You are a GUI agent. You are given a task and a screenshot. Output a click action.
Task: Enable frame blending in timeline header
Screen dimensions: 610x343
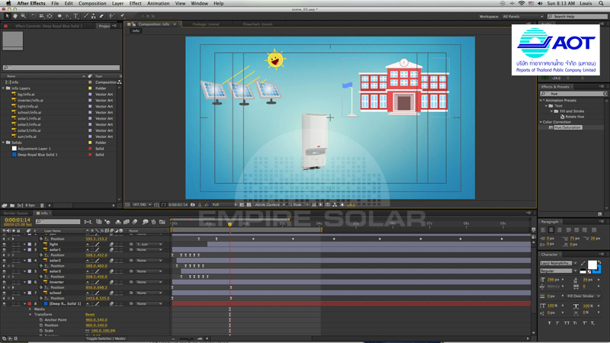pyautogui.click(x=127, y=222)
